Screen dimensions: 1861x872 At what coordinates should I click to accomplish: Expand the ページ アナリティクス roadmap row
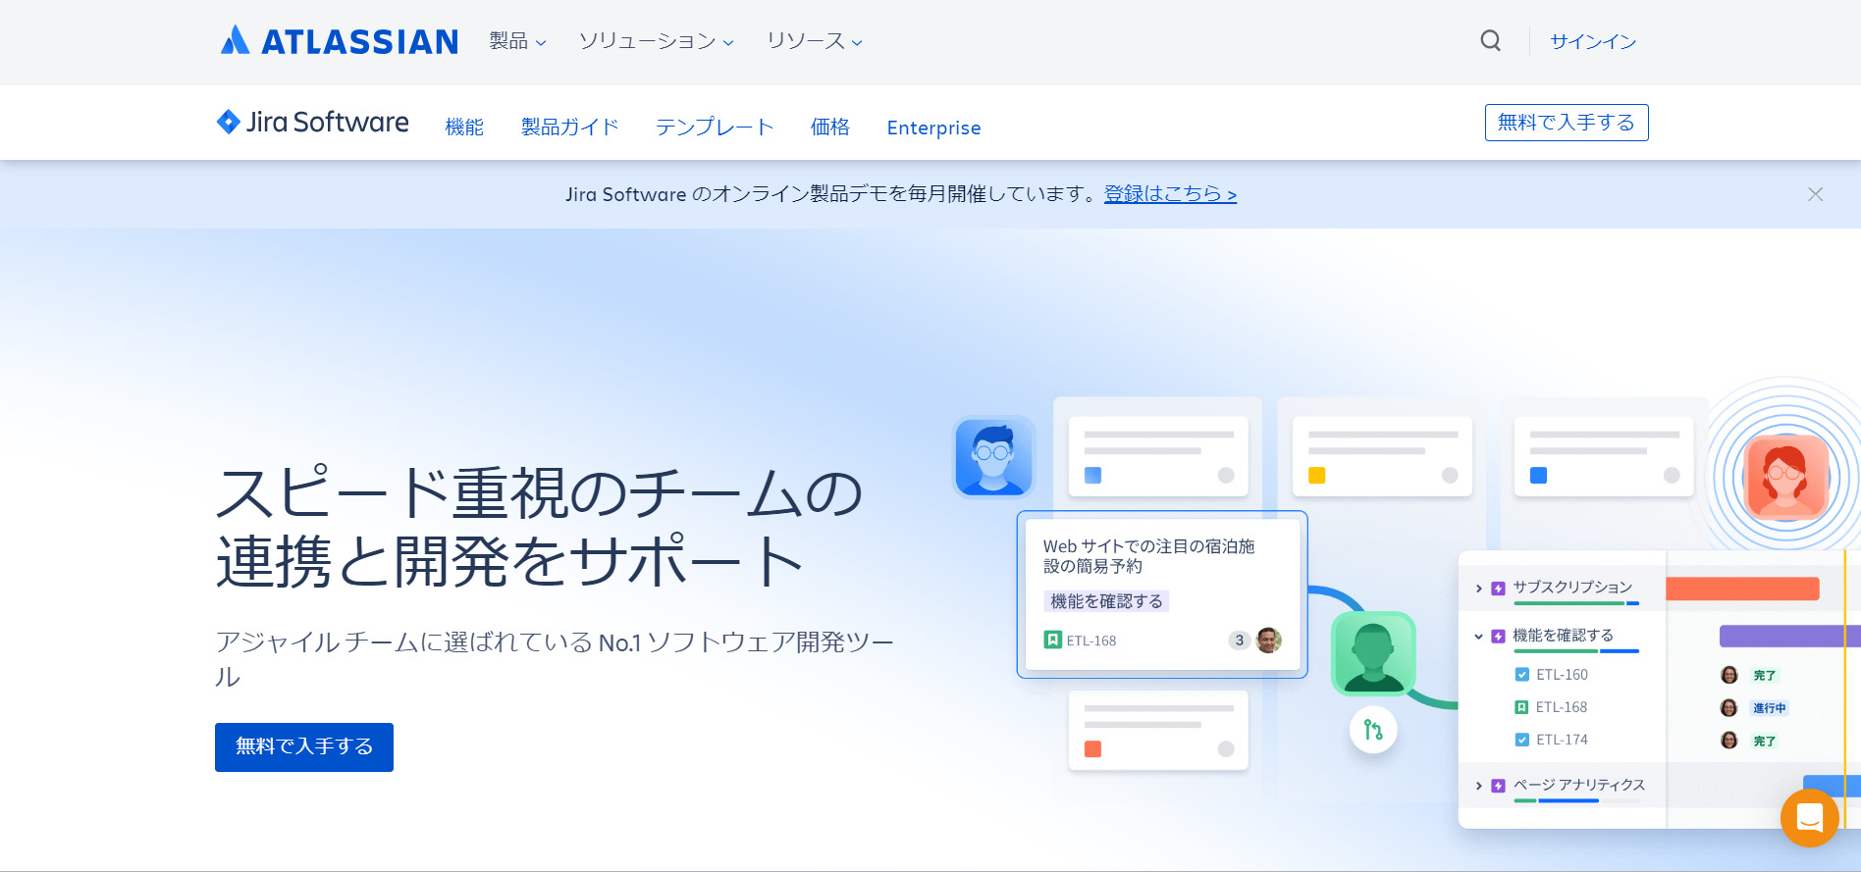coord(1479,786)
